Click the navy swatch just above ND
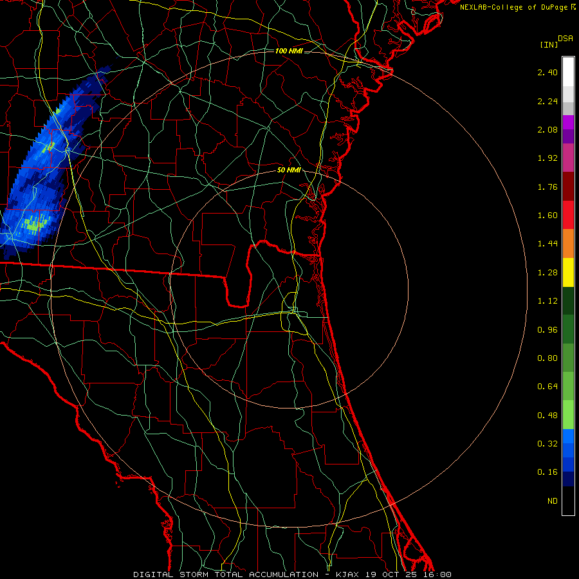The height and width of the screenshot is (579, 579). click(x=568, y=479)
